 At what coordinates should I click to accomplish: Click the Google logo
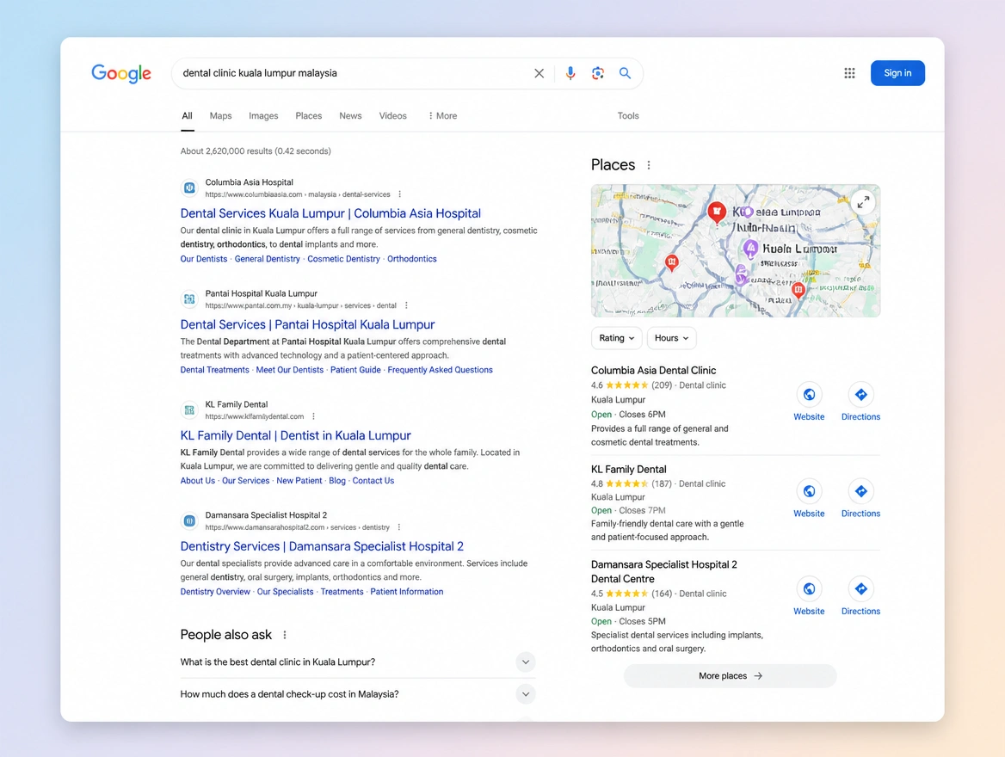pos(121,73)
